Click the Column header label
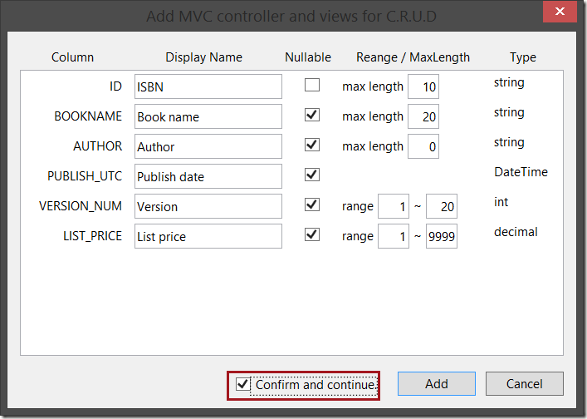This screenshot has width=587, height=419. pos(72,57)
